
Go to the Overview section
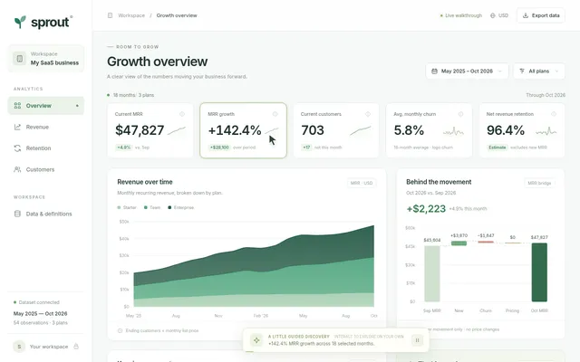(x=46, y=106)
